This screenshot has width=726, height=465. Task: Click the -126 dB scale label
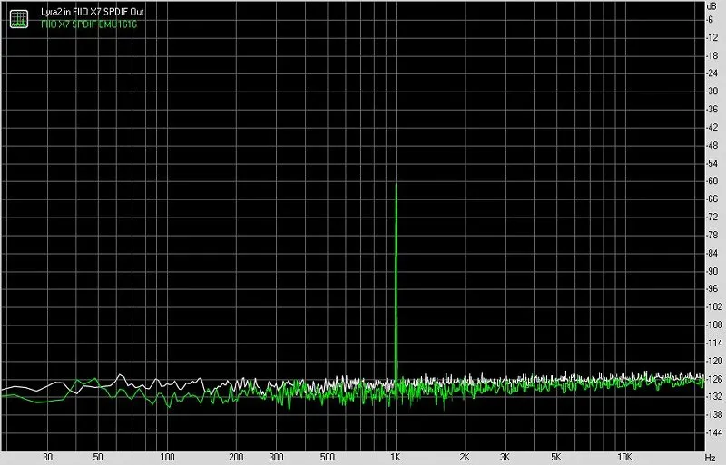click(713, 379)
